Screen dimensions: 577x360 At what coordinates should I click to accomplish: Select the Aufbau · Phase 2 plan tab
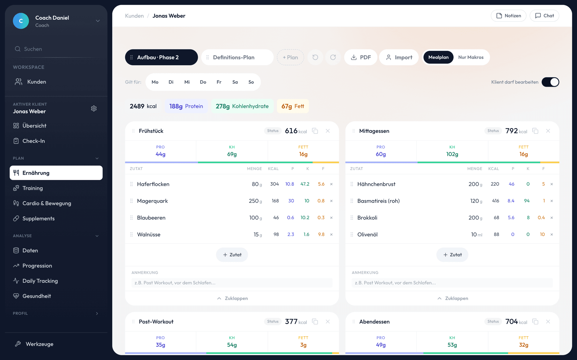click(162, 57)
